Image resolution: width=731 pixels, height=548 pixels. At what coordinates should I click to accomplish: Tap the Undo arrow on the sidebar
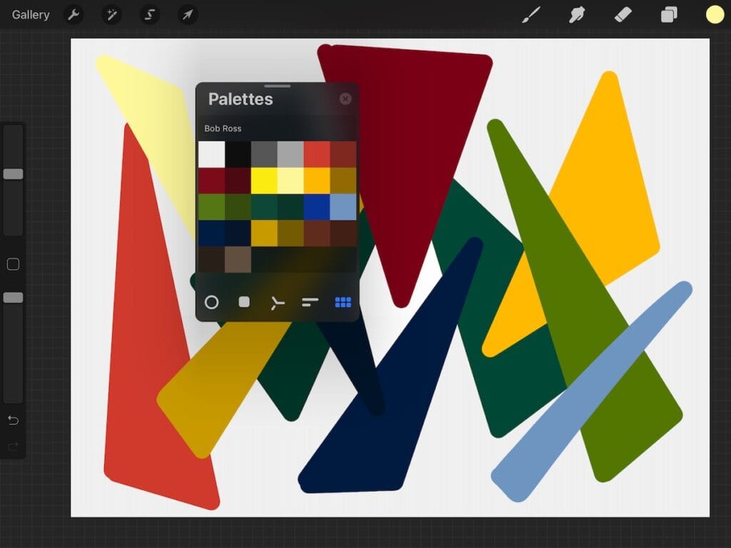[x=12, y=420]
